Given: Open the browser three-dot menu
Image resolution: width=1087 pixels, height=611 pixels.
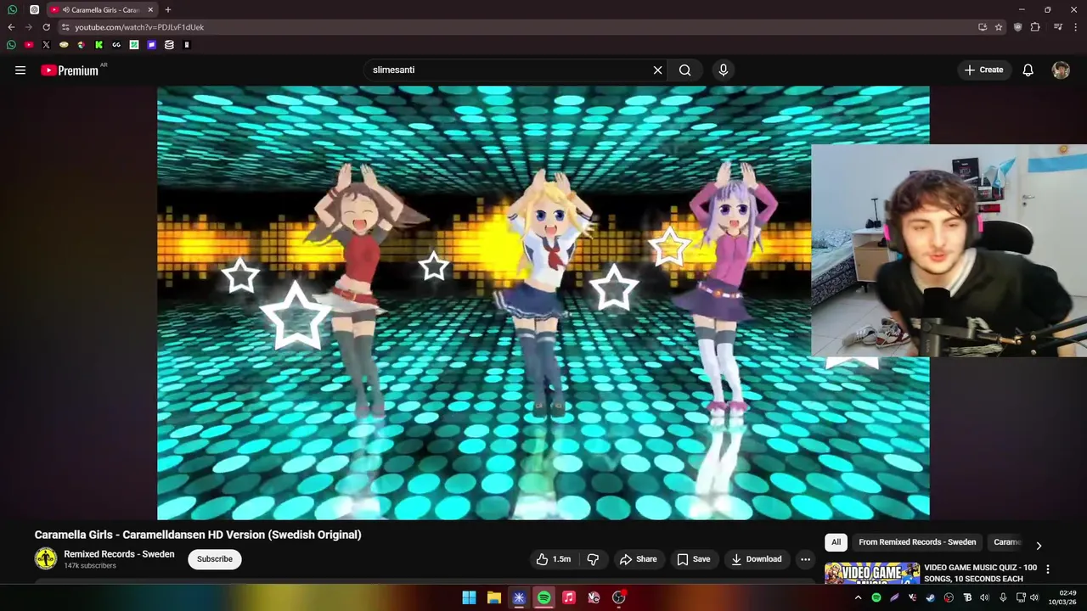Looking at the screenshot, I should point(1076,27).
